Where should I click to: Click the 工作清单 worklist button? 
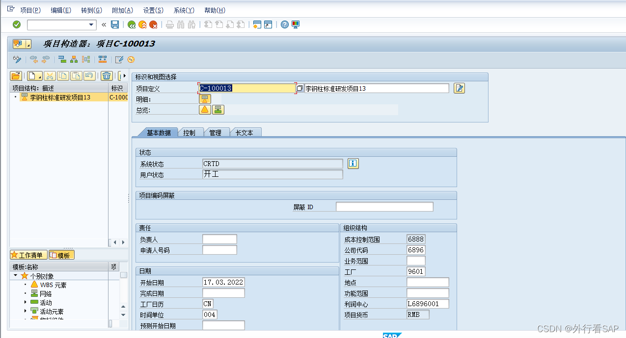(x=28, y=255)
